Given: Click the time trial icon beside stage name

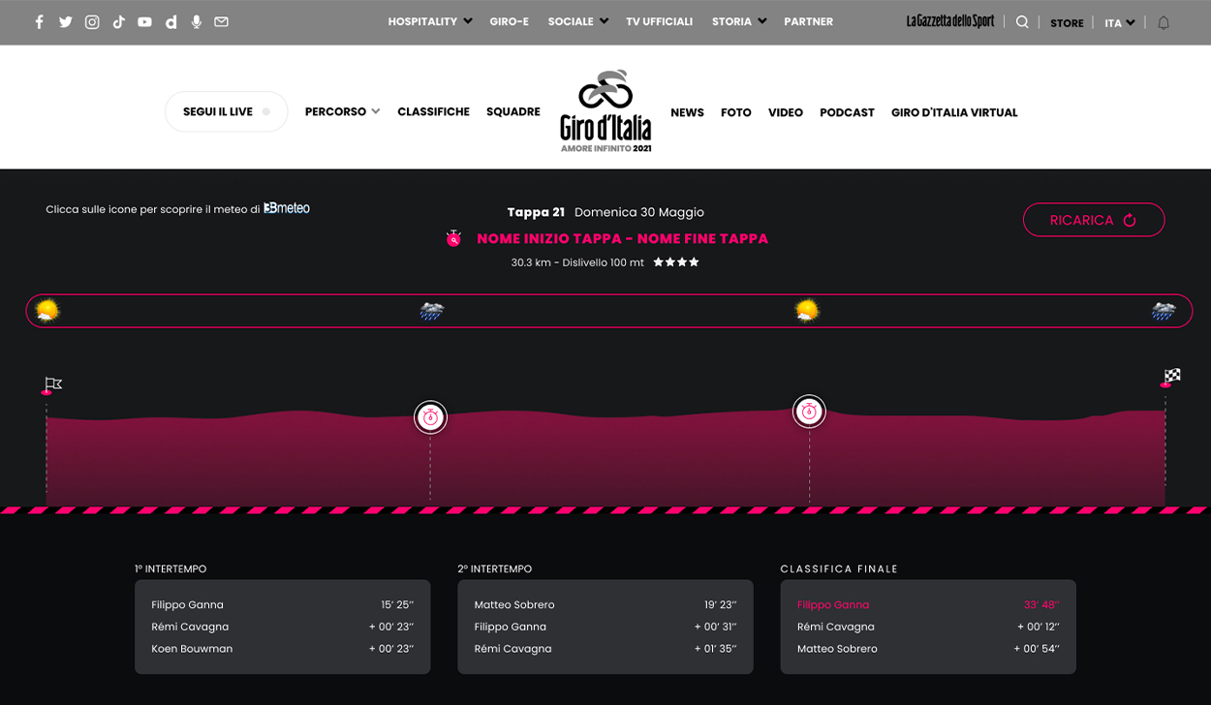Looking at the screenshot, I should pos(453,238).
